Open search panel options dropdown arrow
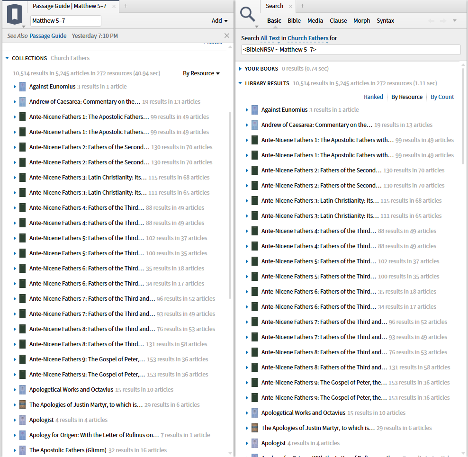 (455, 20)
